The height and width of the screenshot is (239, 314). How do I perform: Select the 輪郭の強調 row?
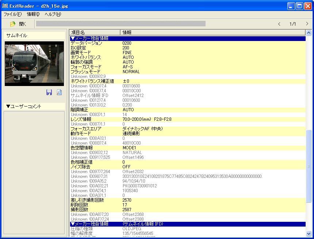tap(188, 62)
